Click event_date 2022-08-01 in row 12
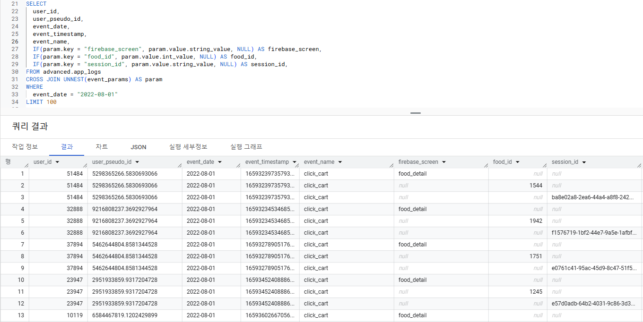This screenshot has width=643, height=322. pos(201,304)
